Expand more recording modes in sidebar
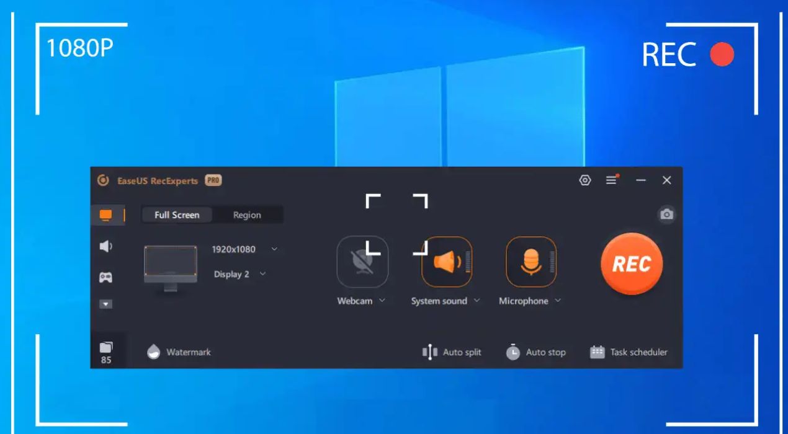788x434 pixels. click(106, 304)
